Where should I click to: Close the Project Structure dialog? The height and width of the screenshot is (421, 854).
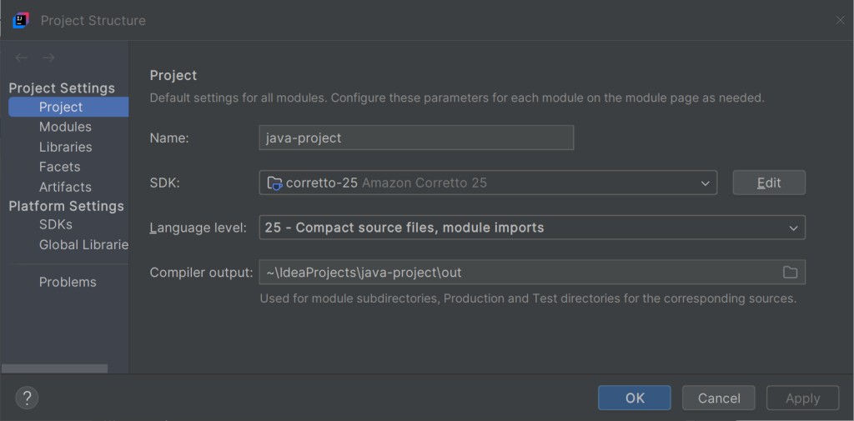point(840,20)
